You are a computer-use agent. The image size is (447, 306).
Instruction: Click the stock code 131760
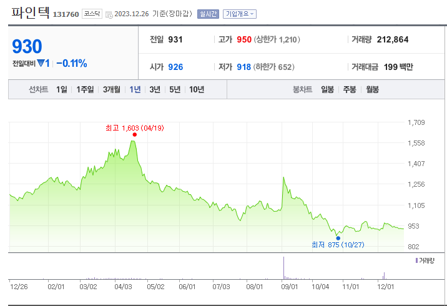pos(66,14)
